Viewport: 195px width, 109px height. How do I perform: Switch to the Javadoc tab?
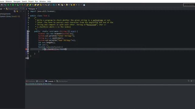tap(40, 81)
